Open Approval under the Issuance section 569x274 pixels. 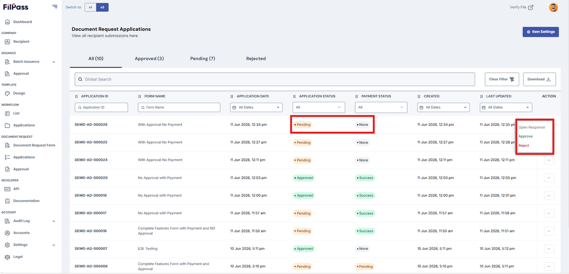[x=21, y=73]
